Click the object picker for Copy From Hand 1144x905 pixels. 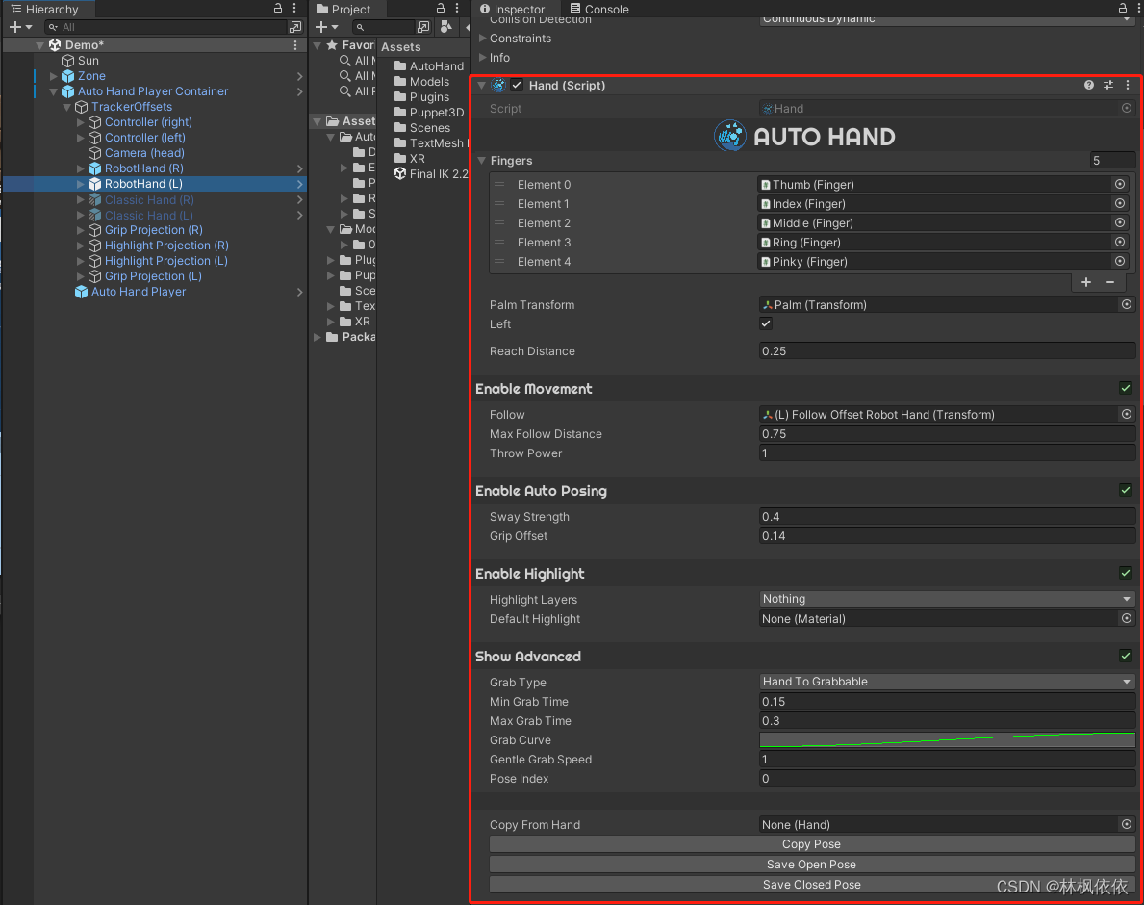(x=1126, y=824)
